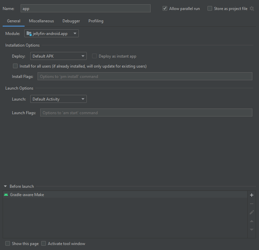Screen dimensions: 259x250
Task: Click the plus icon to add before-launch task
Action: [252, 195]
